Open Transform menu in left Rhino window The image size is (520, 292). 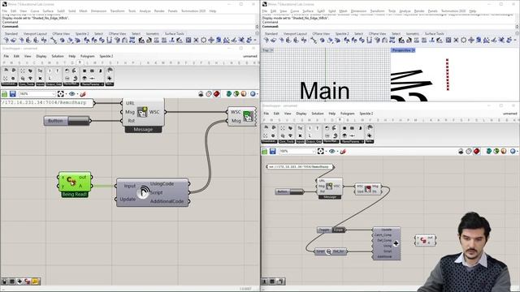[117, 11]
